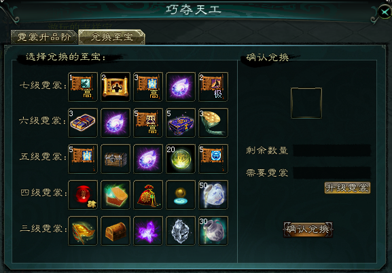
Task: Select the golden scroll in the 七级霓裳 row
Action: click(115, 87)
